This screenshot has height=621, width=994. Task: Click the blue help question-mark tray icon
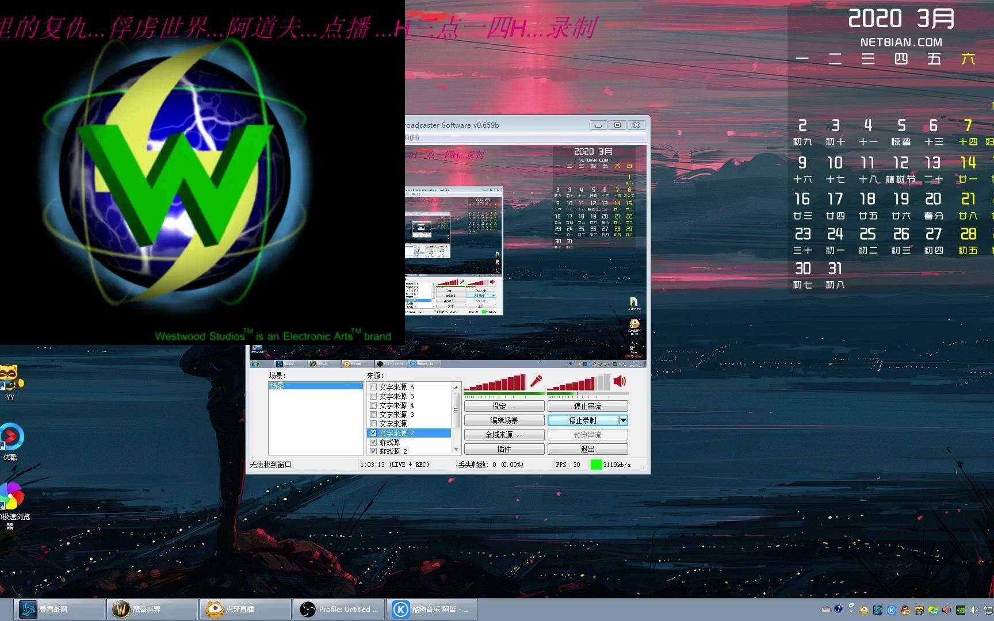tap(839, 608)
